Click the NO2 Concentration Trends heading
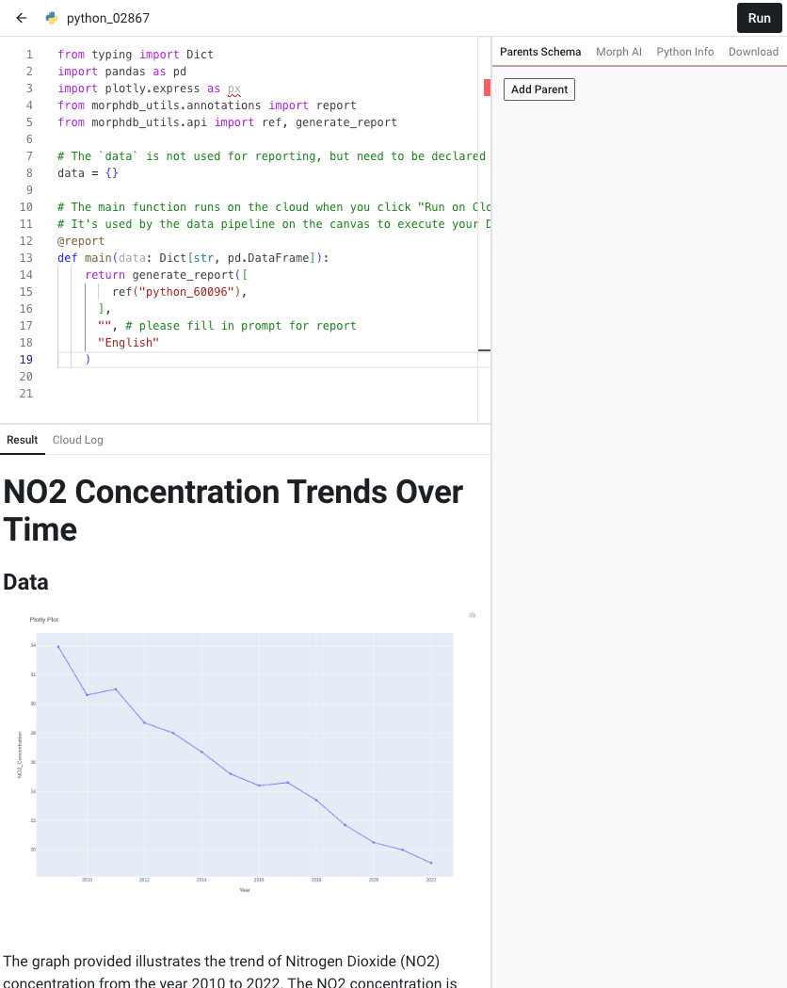 point(233,510)
